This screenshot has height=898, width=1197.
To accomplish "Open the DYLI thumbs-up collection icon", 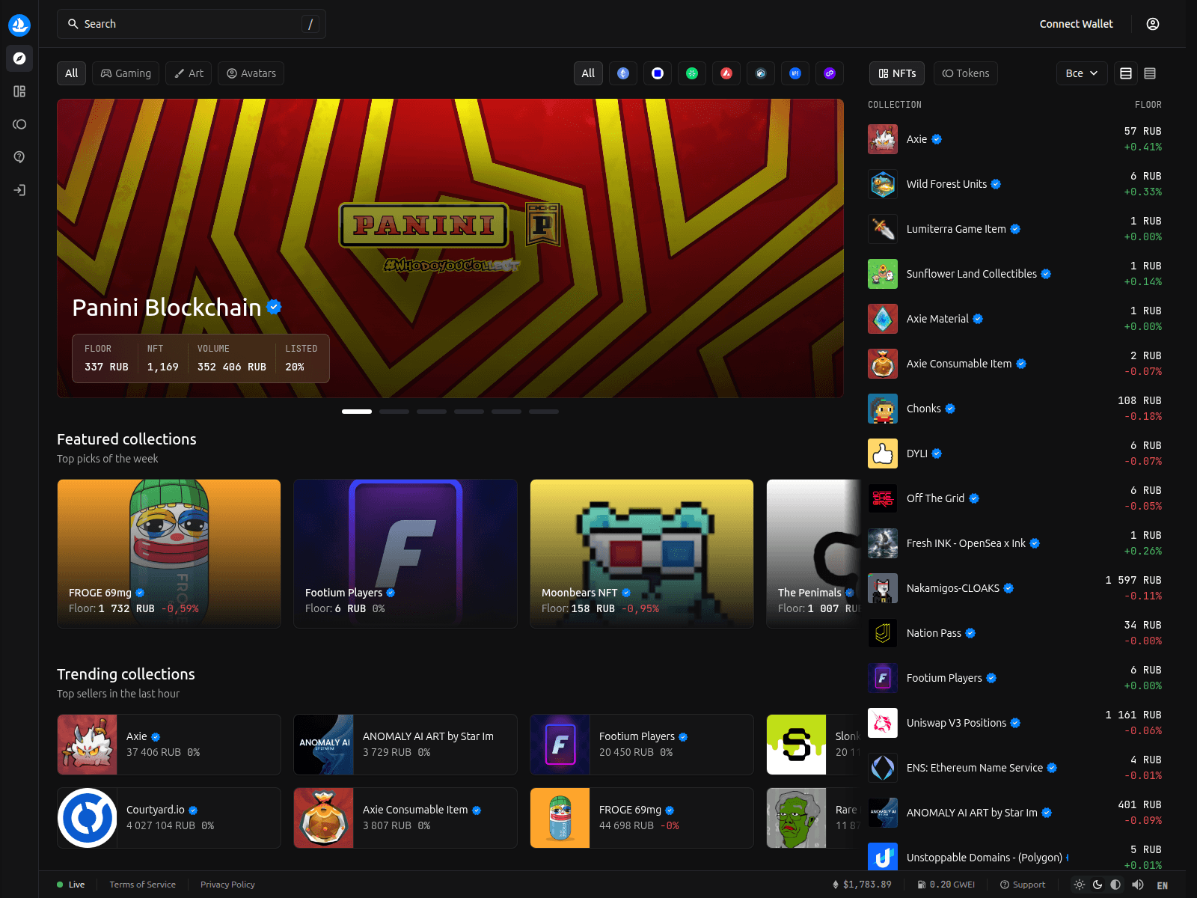I will point(883,453).
